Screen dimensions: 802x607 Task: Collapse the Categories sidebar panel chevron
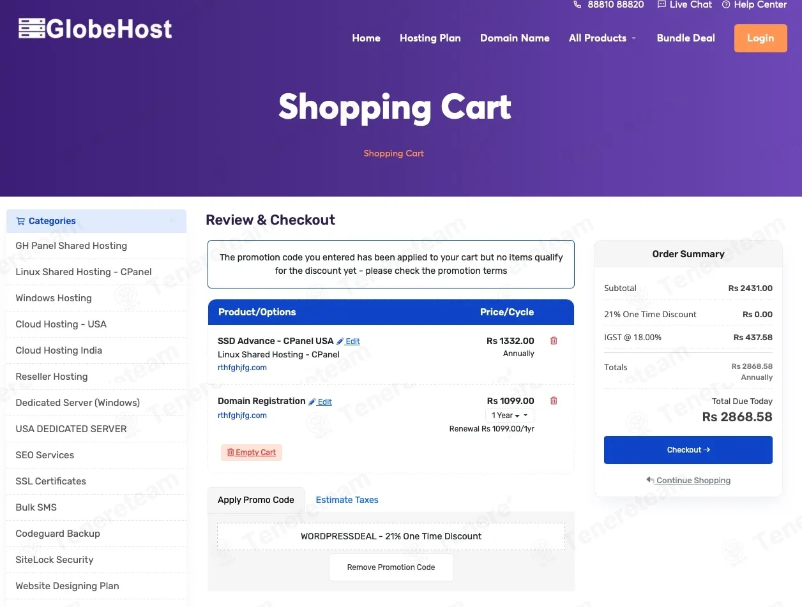coord(172,221)
